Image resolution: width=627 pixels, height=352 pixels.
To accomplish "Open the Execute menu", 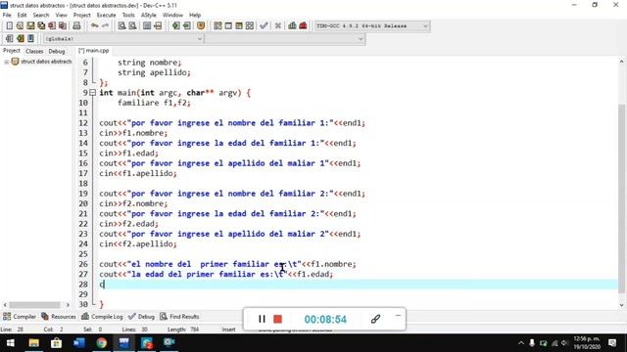I will point(106,16).
